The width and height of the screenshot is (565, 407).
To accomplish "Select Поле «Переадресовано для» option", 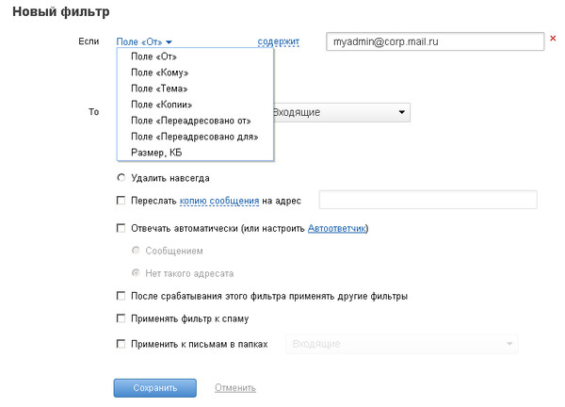I will pyautogui.click(x=195, y=137).
